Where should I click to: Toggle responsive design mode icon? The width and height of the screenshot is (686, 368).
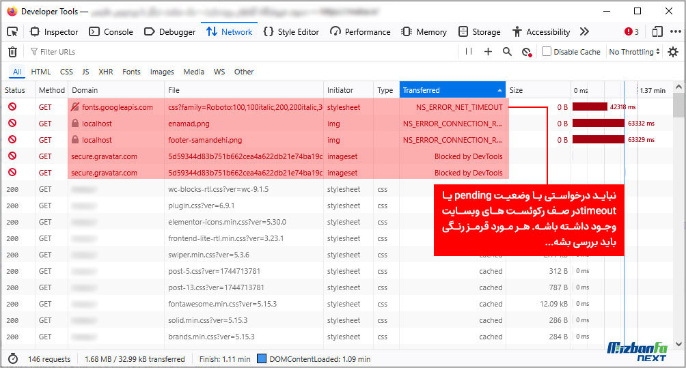tap(657, 32)
